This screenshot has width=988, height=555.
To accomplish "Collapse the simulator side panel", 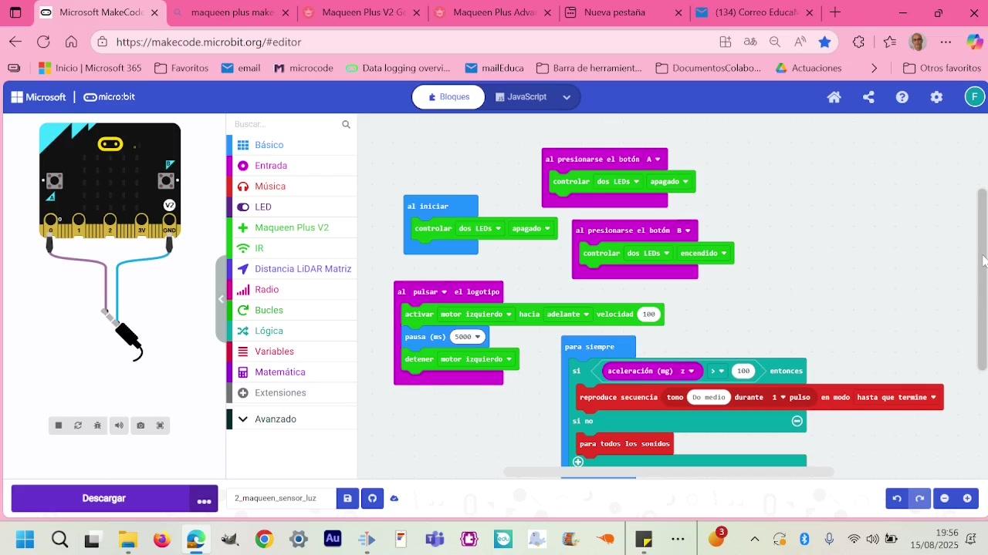I will click(x=221, y=299).
